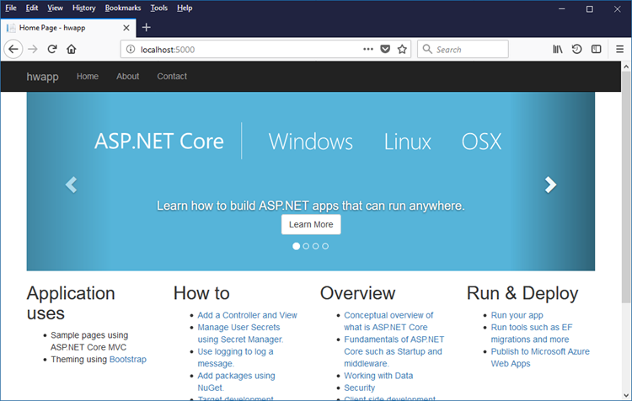
Task: Select the third carousel indicator dot
Action: 316,246
